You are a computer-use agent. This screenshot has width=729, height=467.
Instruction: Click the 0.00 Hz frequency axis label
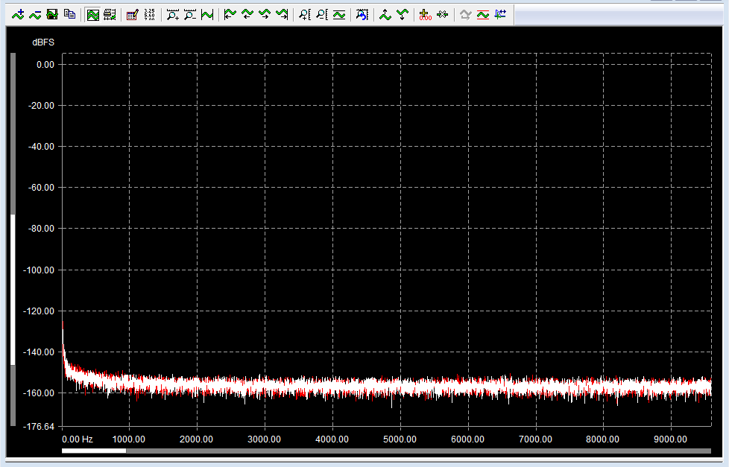78,439
